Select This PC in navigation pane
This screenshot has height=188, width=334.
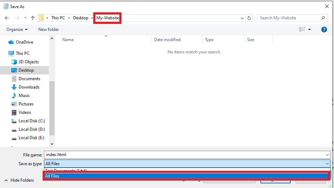point(23,53)
